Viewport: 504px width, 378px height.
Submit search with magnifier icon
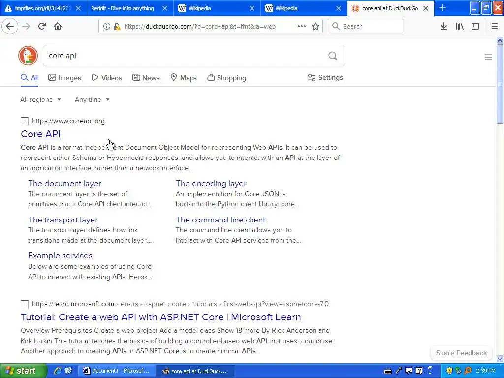(x=333, y=56)
